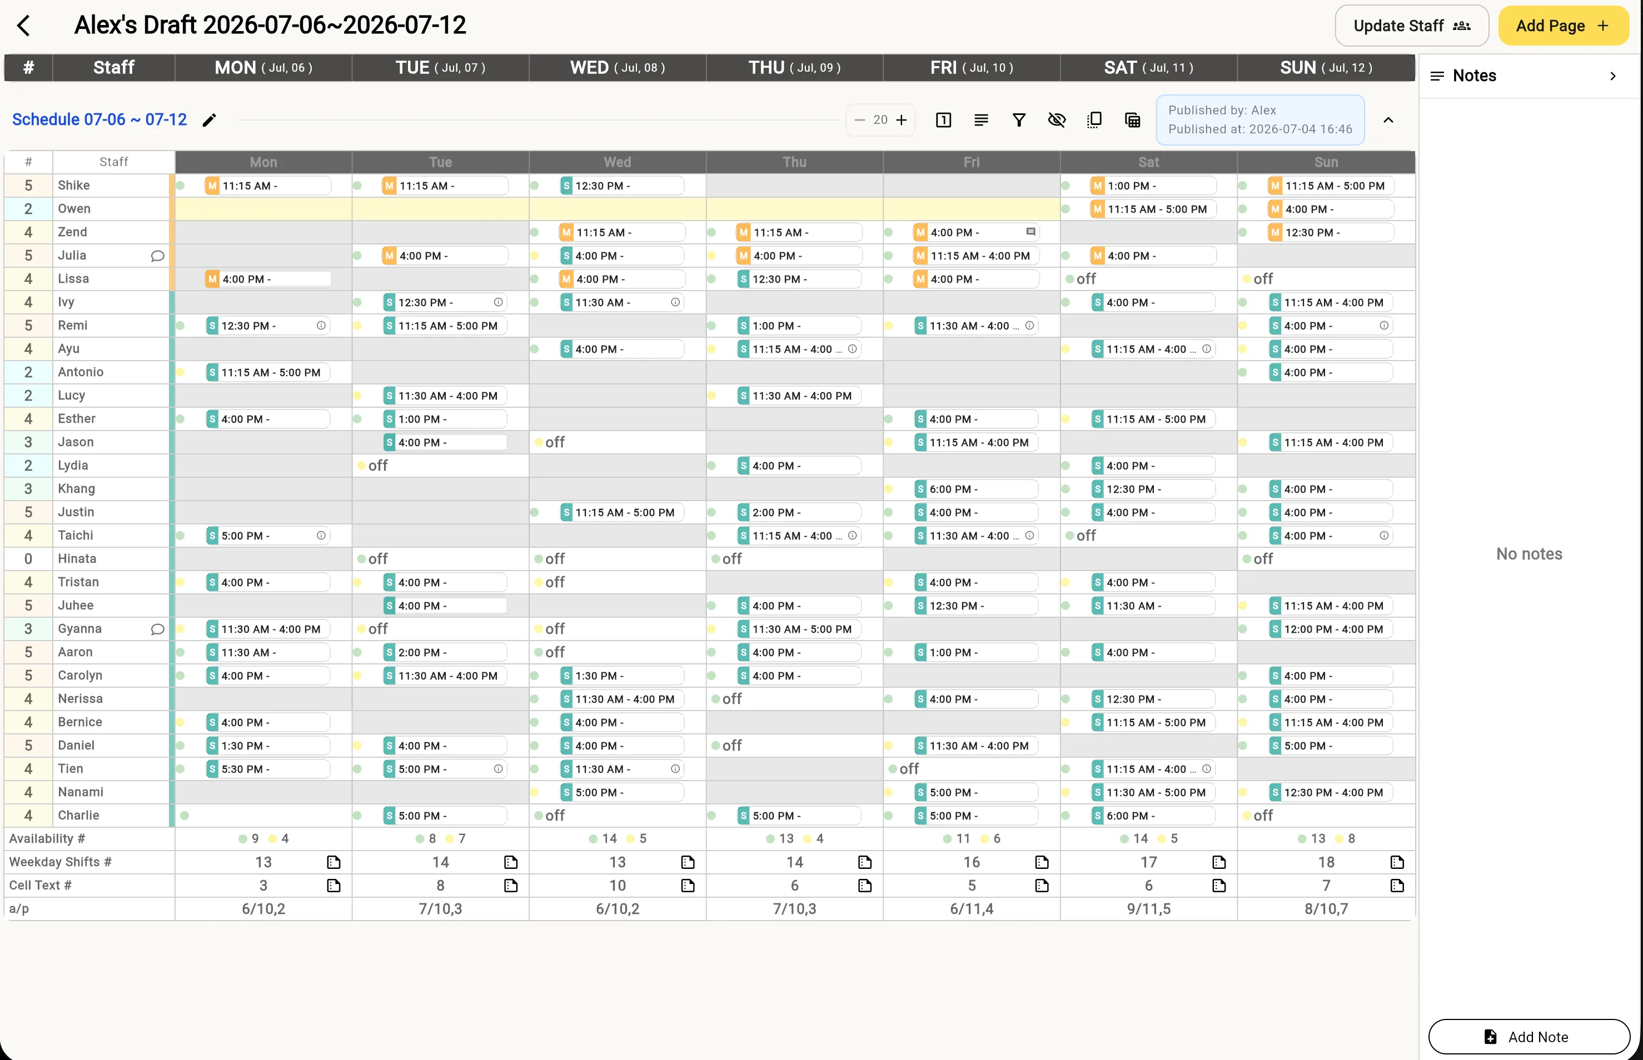Viewport: 1643px width, 1060px height.
Task: Click info icon on Remi's Monday shift
Action: (x=321, y=326)
